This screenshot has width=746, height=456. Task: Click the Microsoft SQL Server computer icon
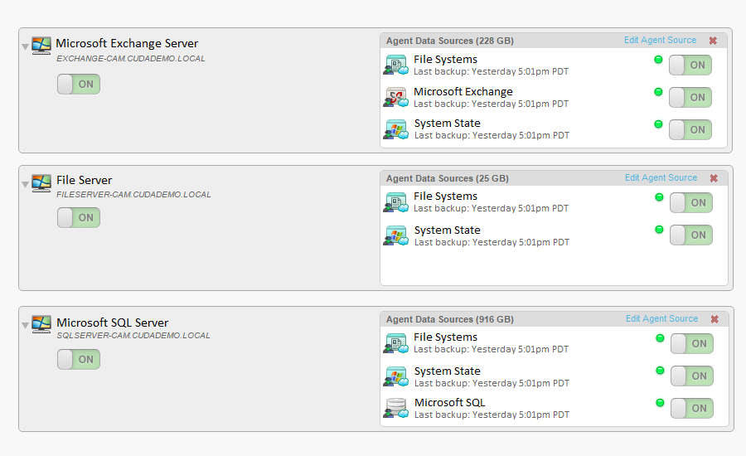click(41, 323)
